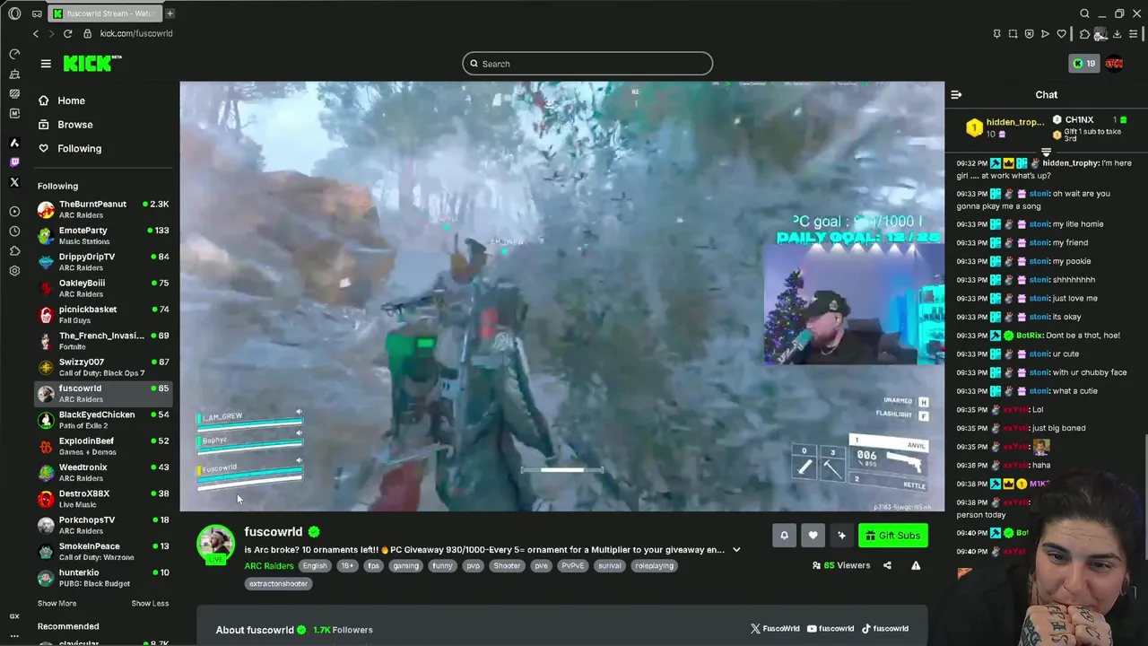Select the gaming tag

[x=405, y=566]
